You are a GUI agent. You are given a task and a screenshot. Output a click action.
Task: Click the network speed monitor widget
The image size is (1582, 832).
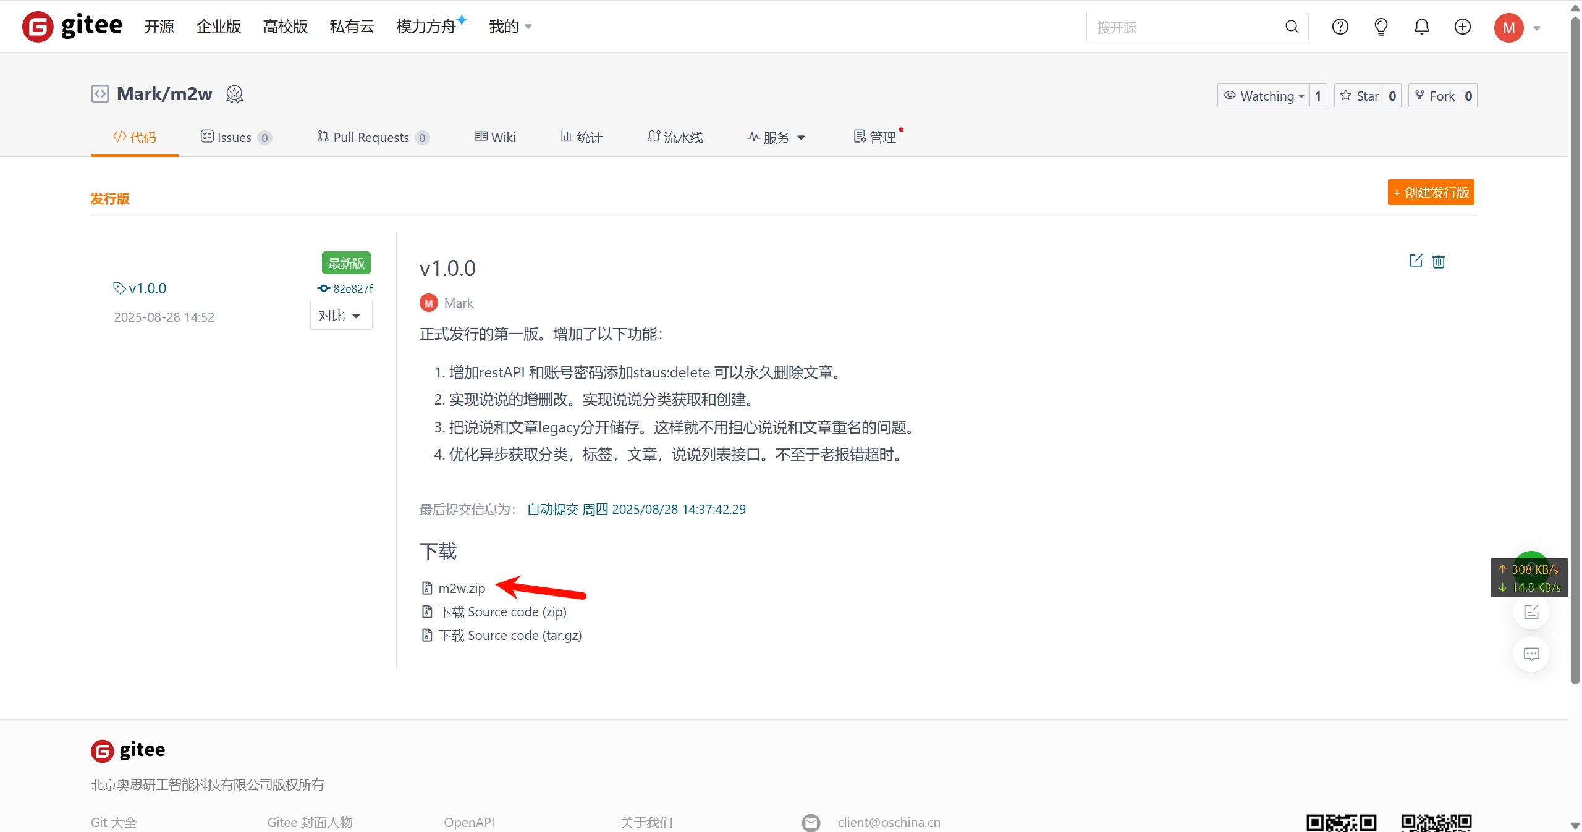point(1529,578)
